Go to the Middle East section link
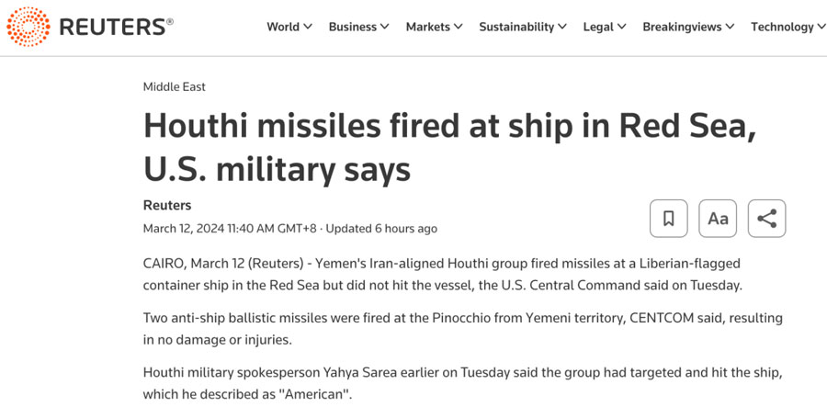The width and height of the screenshot is (827, 407). click(175, 87)
